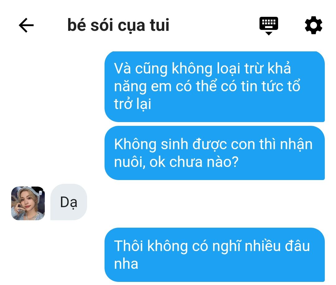The height and width of the screenshot is (285, 336).
Task: Go back using the left arrow
Action: tap(26, 25)
